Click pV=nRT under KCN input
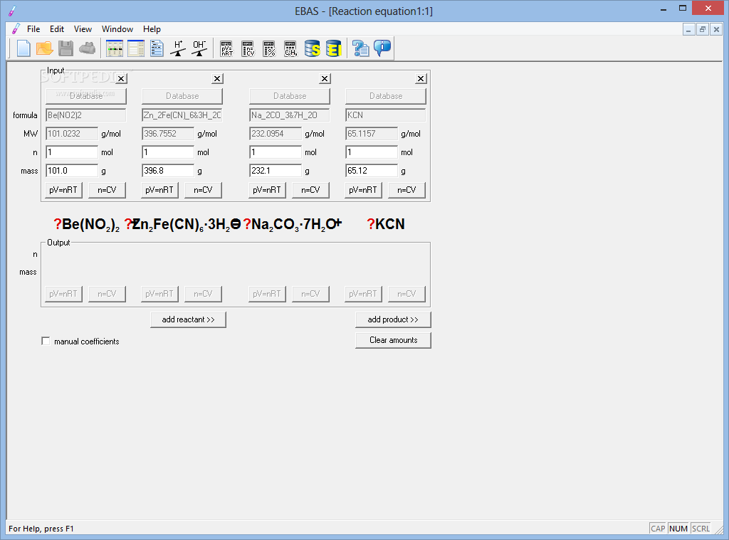Screen dimensions: 729x540 tap(363, 190)
